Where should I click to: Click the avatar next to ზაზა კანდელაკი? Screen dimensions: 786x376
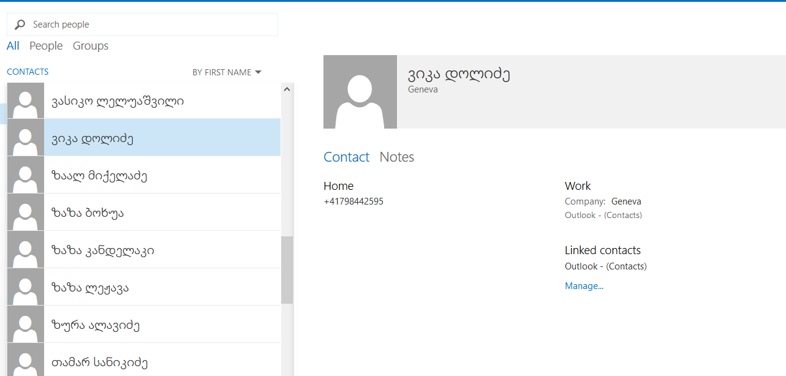point(26,250)
